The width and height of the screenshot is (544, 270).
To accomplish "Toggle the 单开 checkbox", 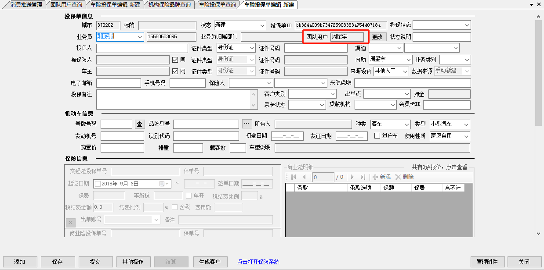I will 189,195.
